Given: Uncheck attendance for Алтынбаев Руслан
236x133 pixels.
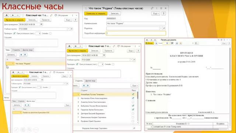Looking at the screenshot, I should (x=133, y=94).
